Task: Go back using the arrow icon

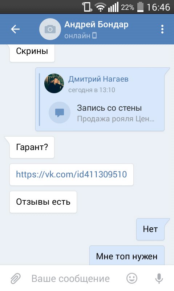Action: tap(15, 29)
